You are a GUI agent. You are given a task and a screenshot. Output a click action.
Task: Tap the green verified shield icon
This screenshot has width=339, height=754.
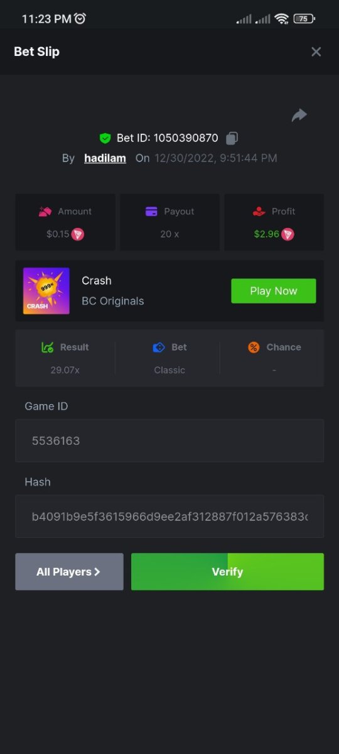pos(105,138)
